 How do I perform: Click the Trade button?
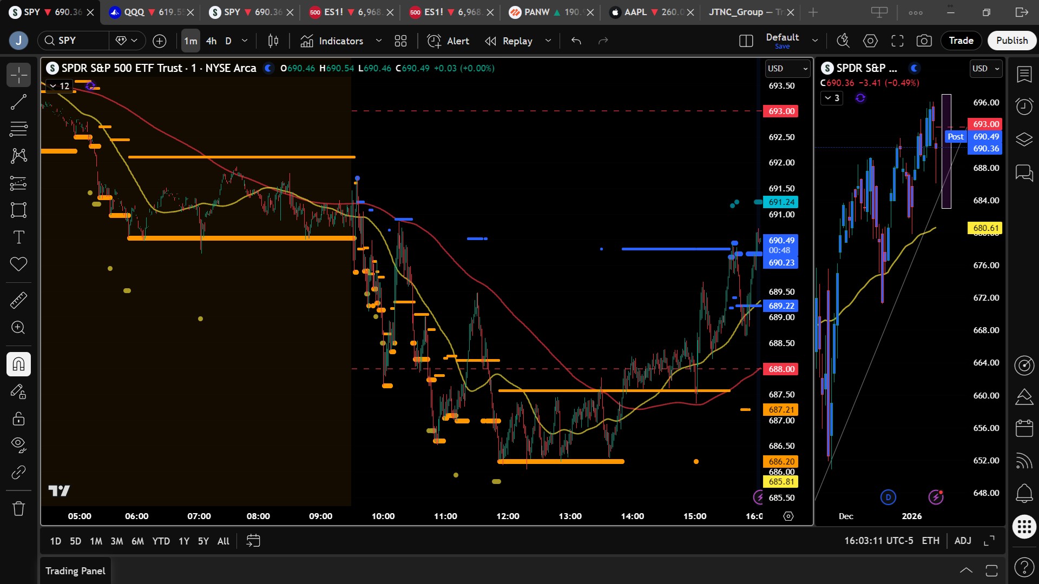(x=961, y=41)
